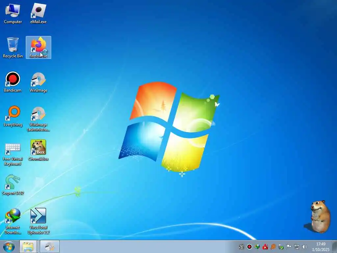Select the eMail.exe shortcut
The image size is (337, 253).
click(39, 13)
